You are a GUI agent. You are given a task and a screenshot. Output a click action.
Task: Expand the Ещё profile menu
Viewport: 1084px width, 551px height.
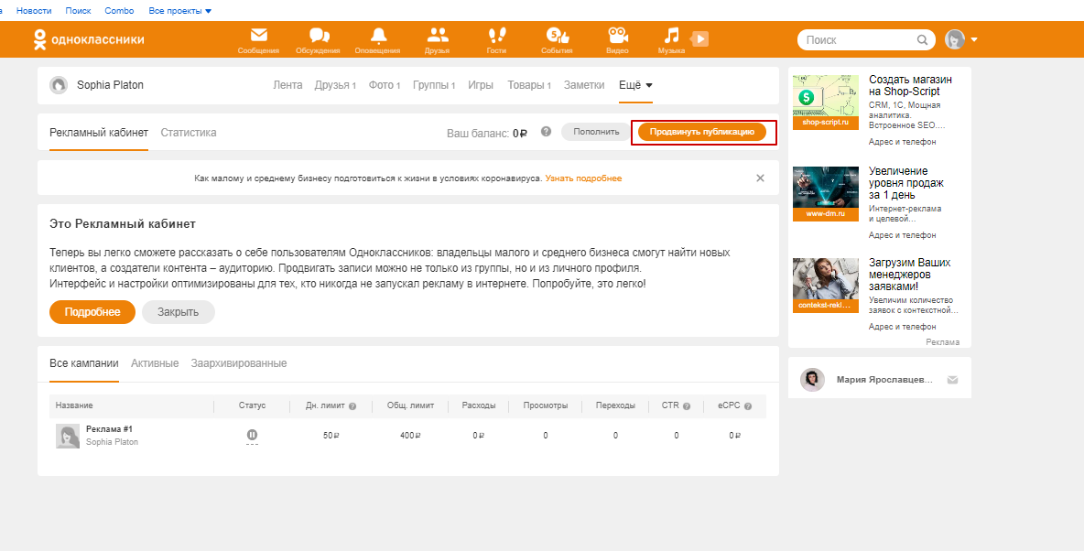(635, 85)
